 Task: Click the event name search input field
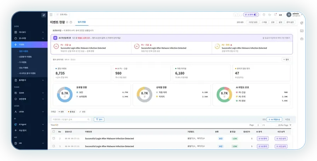pyautogui.click(x=71, y=119)
